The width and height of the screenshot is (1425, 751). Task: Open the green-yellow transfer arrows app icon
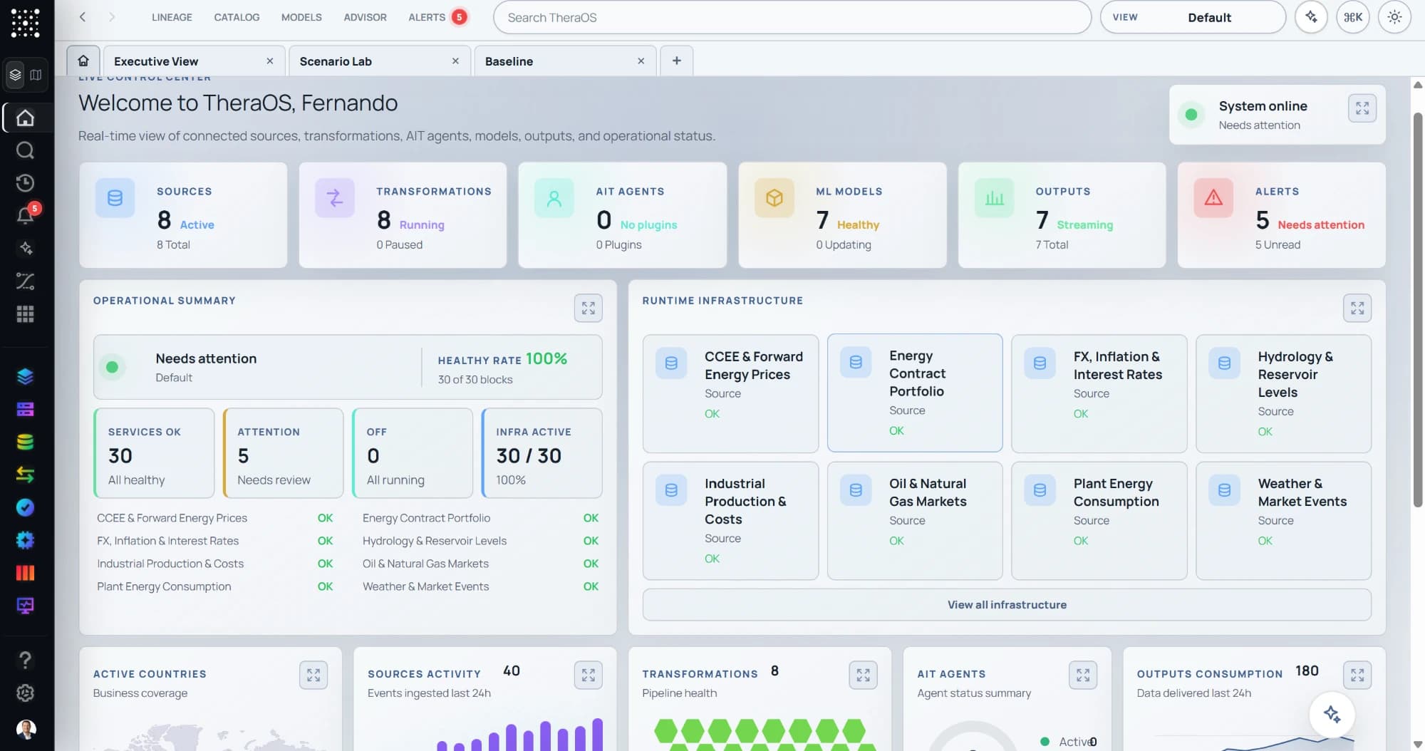(x=25, y=475)
